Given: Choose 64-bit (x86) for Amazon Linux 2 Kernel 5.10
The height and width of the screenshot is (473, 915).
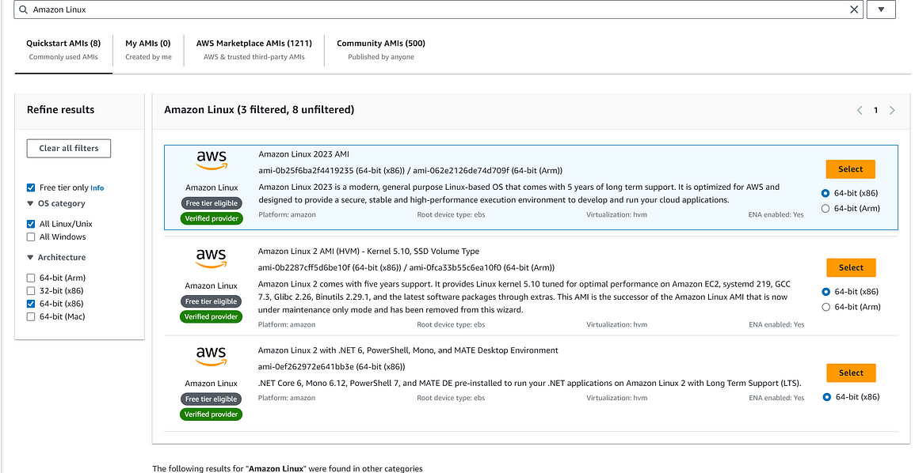Looking at the screenshot, I should click(825, 292).
